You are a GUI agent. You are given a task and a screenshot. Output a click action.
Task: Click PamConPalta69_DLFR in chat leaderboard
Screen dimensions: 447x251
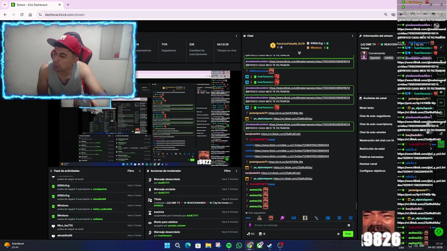tap(291, 44)
